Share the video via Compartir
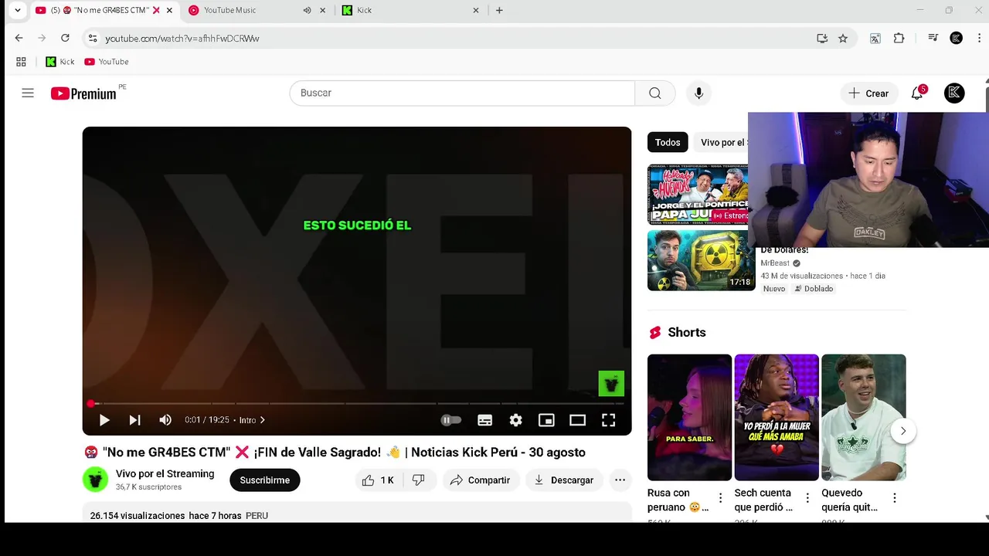The width and height of the screenshot is (989, 556). pyautogui.click(x=480, y=480)
